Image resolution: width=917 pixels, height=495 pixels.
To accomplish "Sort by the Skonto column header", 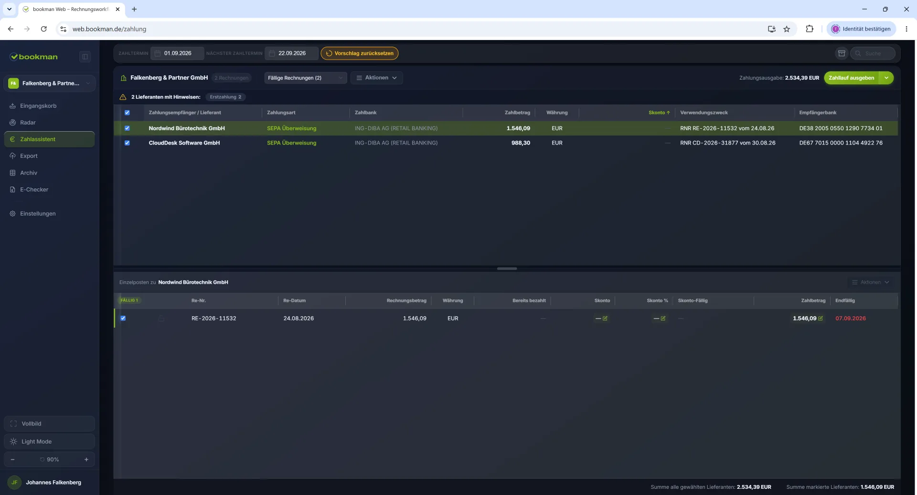I will [x=659, y=113].
